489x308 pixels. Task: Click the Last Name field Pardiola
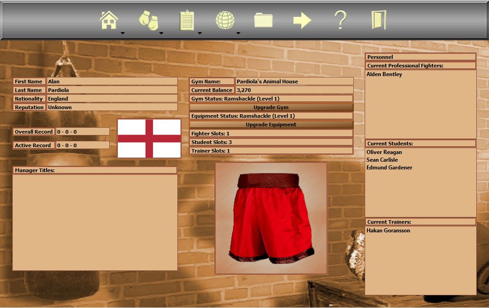pyautogui.click(x=112, y=90)
